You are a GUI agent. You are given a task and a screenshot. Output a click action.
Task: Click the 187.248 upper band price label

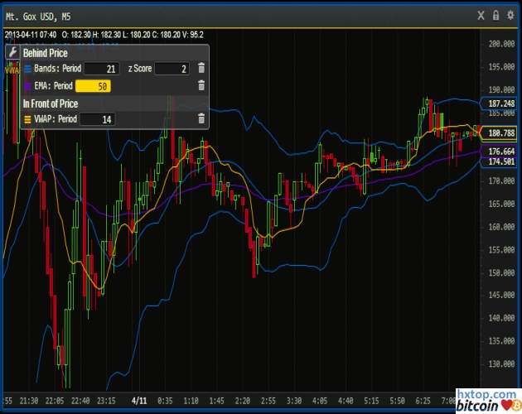(x=502, y=103)
